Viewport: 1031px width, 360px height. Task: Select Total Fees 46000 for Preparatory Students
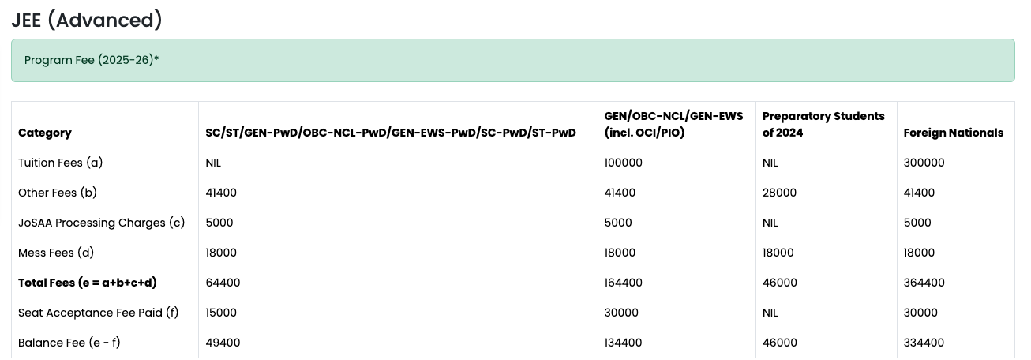pos(779,283)
